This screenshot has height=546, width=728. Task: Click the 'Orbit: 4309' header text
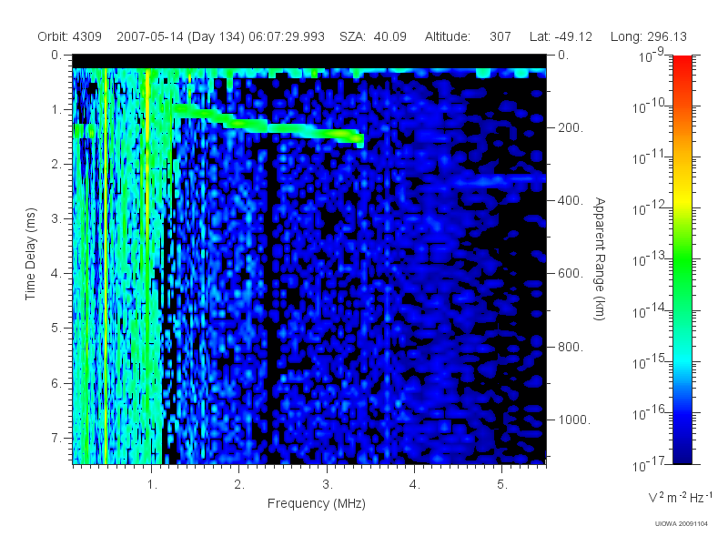tap(70, 36)
